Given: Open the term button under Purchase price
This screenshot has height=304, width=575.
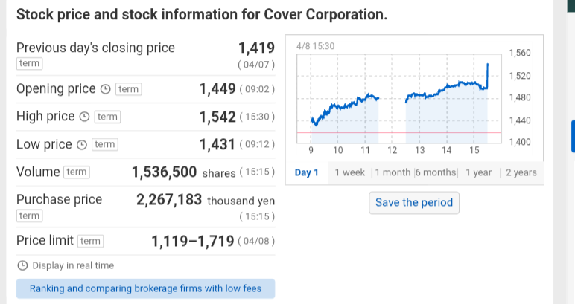Looking at the screenshot, I should pos(29,216).
